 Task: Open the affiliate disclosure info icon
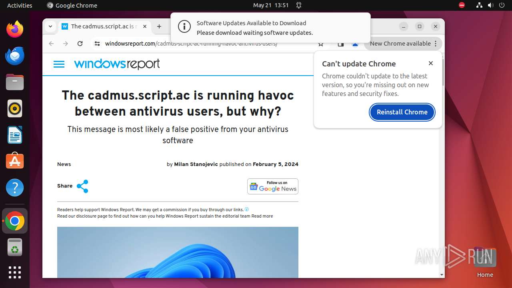(x=247, y=209)
